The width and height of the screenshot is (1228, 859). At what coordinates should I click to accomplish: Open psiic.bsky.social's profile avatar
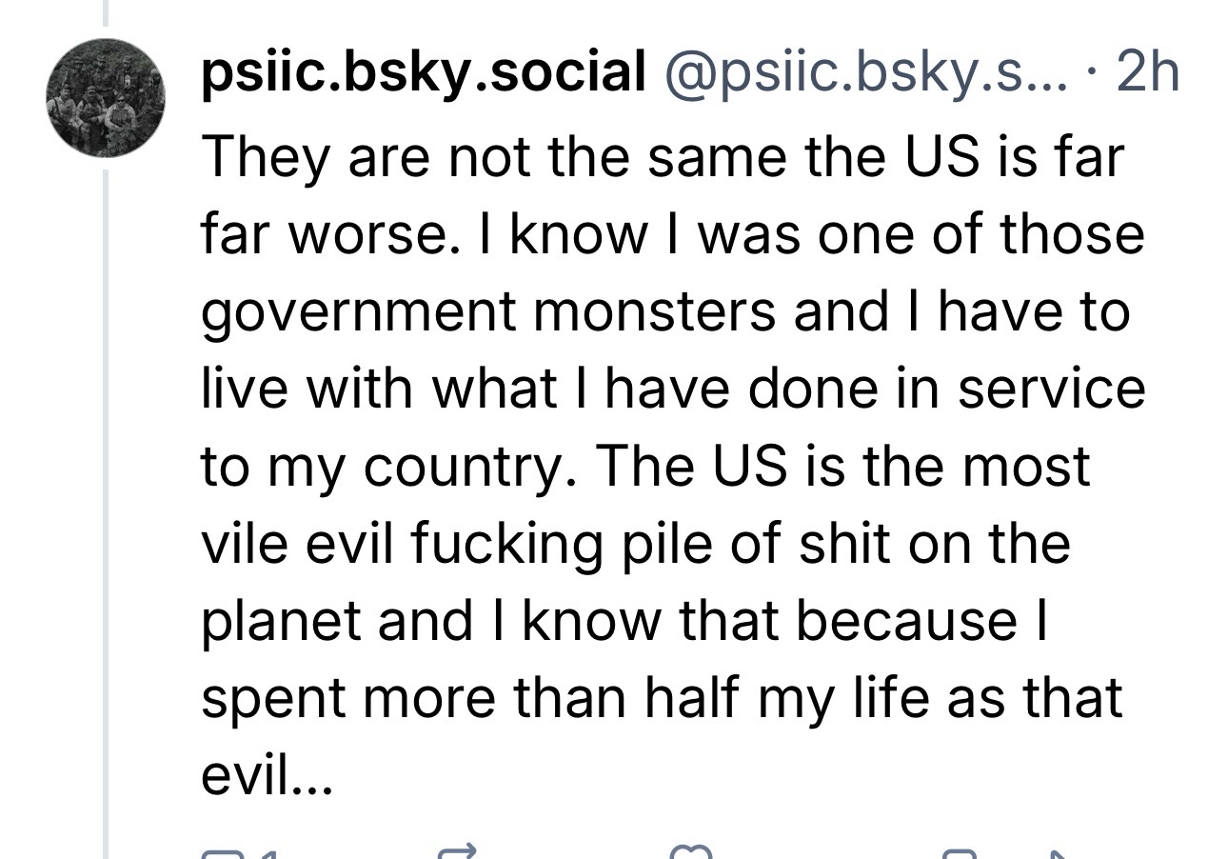108,97
